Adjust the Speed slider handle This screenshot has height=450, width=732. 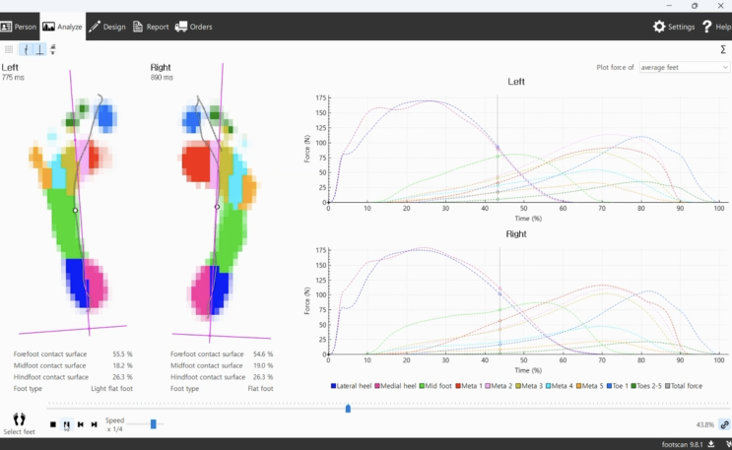[x=153, y=423]
